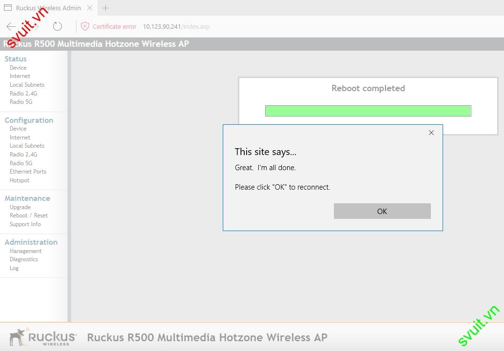Open Diagnostics page

point(24,259)
